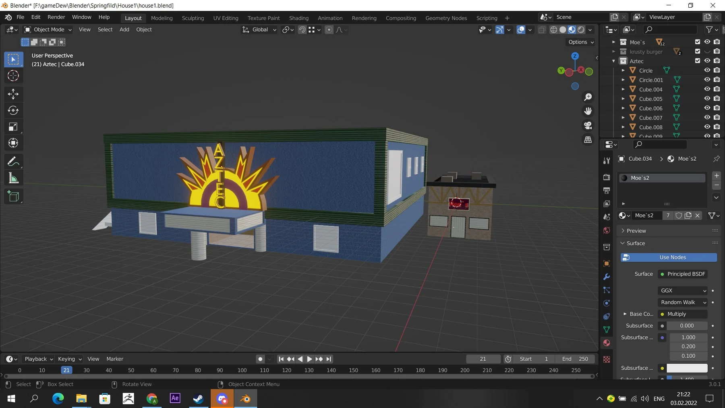The image size is (725, 408).
Task: Toggle auto keying record button
Action: [x=260, y=359]
